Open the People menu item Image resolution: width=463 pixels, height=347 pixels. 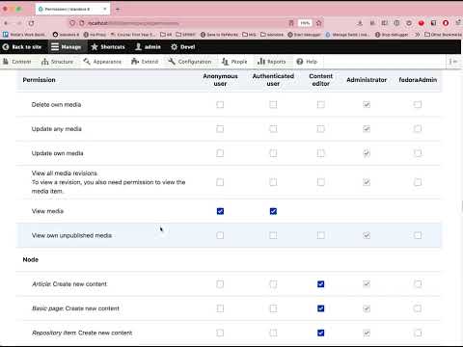click(x=234, y=62)
